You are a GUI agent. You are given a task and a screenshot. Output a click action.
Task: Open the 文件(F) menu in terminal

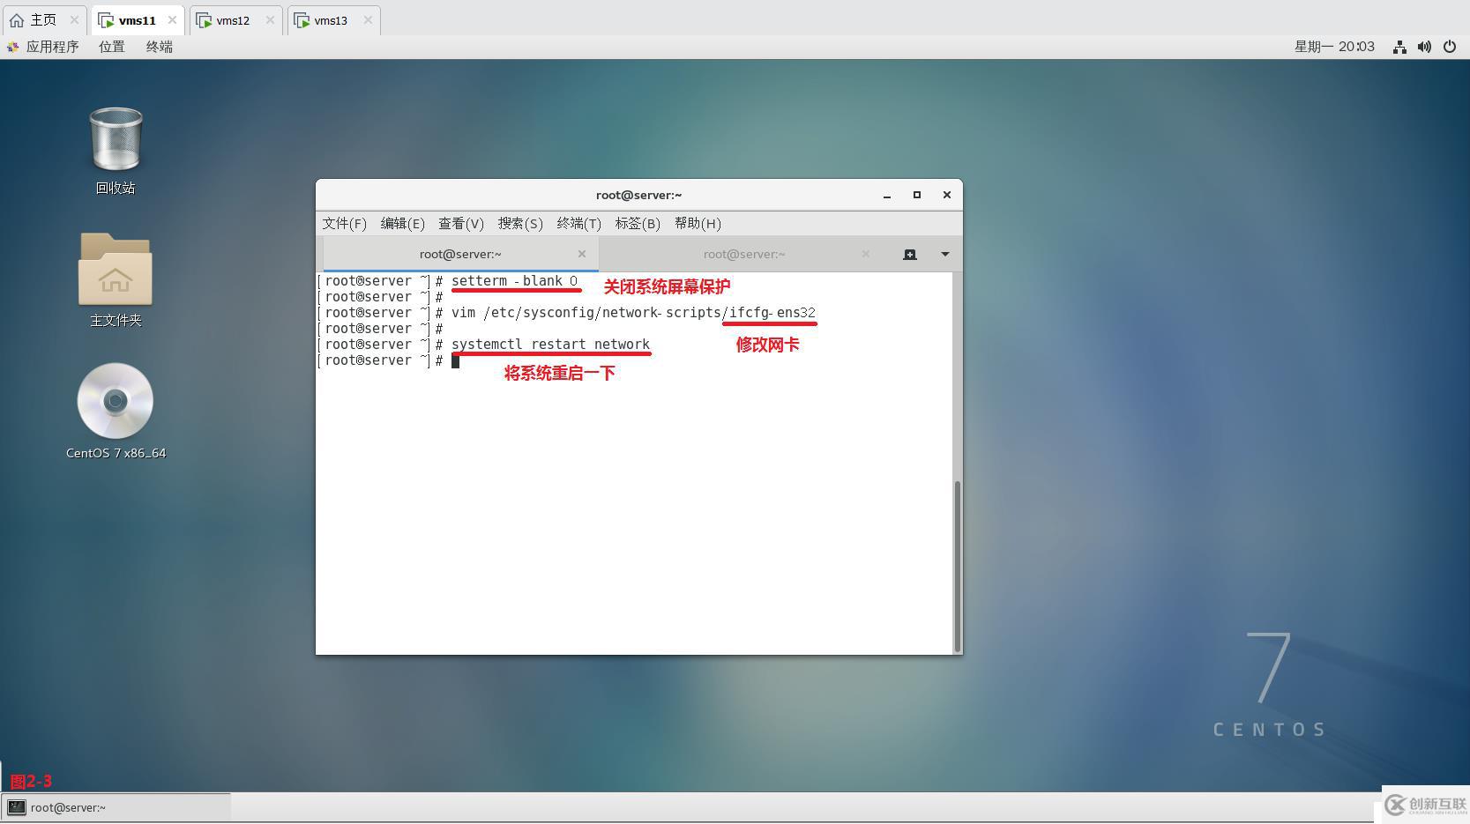pyautogui.click(x=345, y=224)
